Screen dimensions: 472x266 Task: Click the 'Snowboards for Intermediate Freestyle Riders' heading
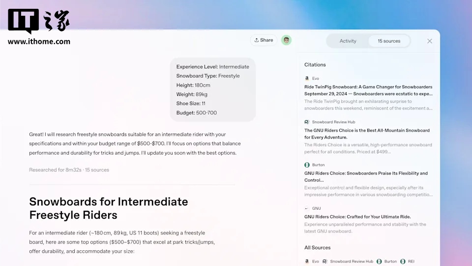point(108,208)
